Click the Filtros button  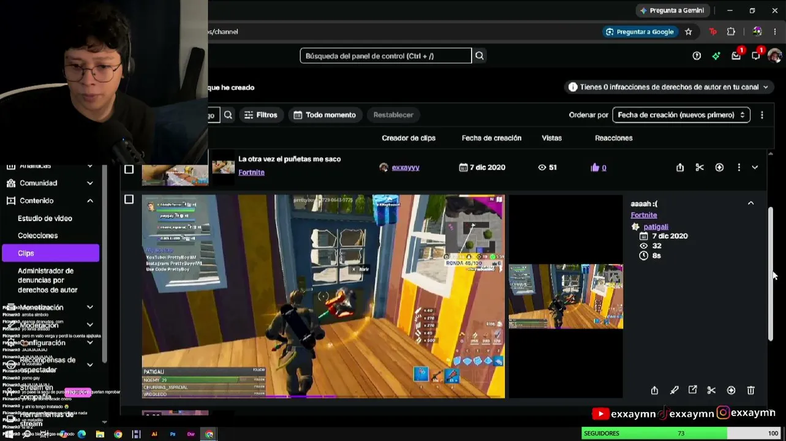260,115
